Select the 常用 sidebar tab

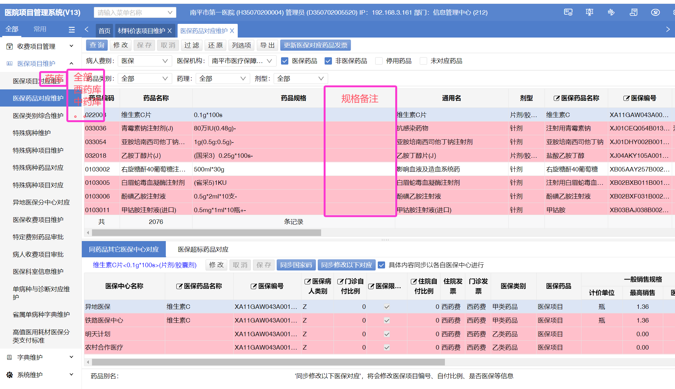point(40,29)
